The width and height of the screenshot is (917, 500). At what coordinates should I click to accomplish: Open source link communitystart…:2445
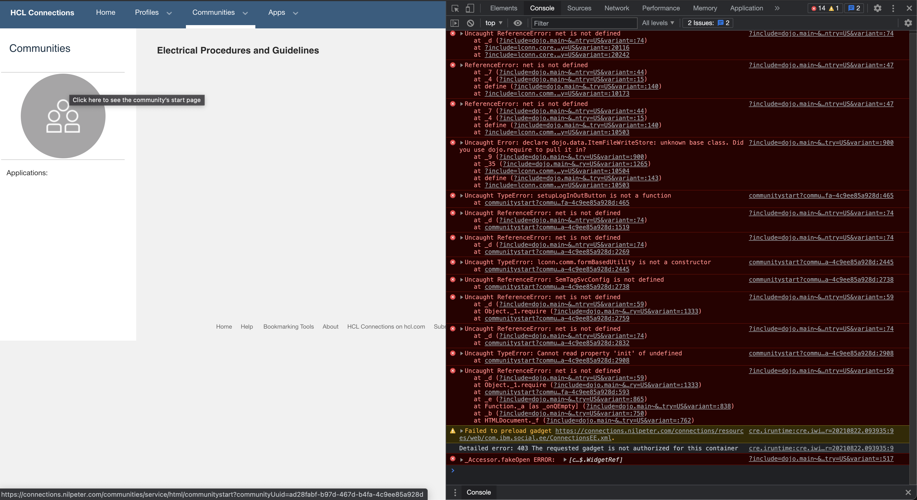821,262
